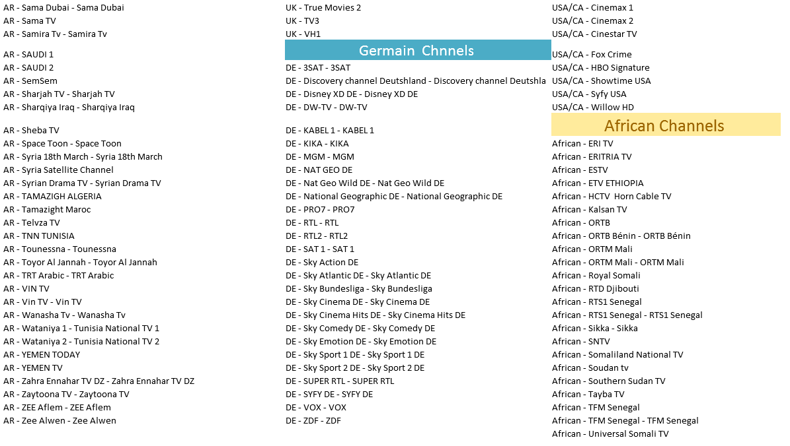Click 'AR - Sama Dubai - Sama Dubai'

pos(63,7)
